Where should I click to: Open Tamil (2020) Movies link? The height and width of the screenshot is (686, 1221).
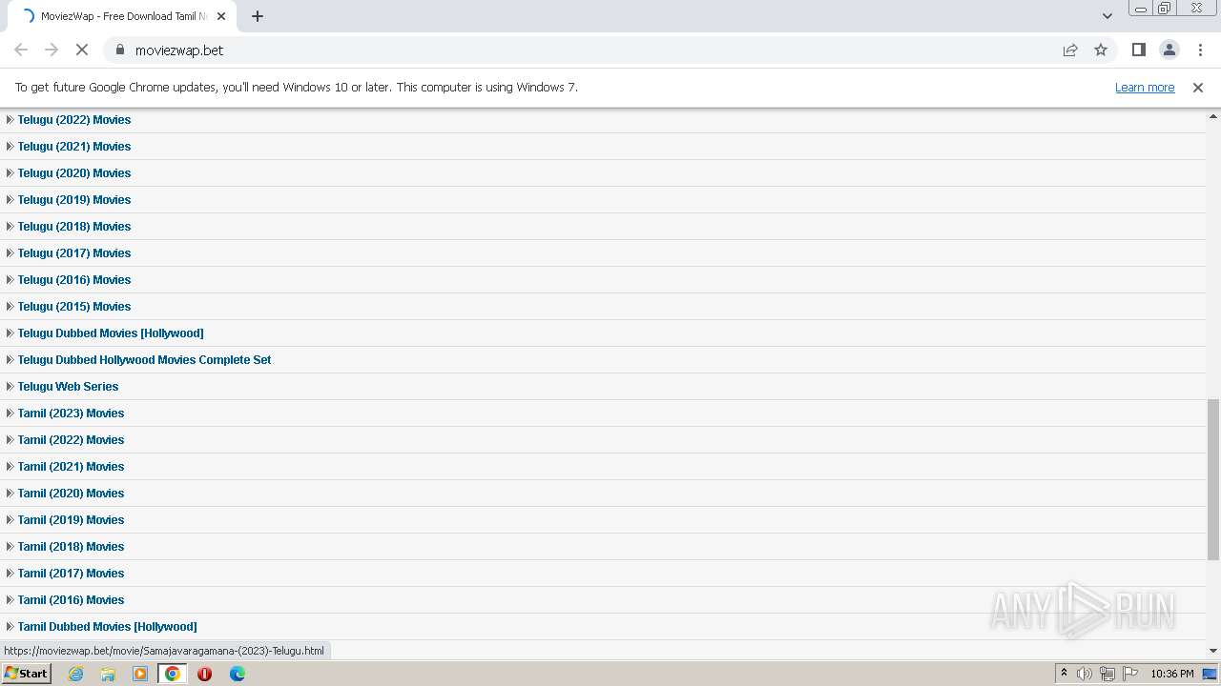pyautogui.click(x=71, y=494)
